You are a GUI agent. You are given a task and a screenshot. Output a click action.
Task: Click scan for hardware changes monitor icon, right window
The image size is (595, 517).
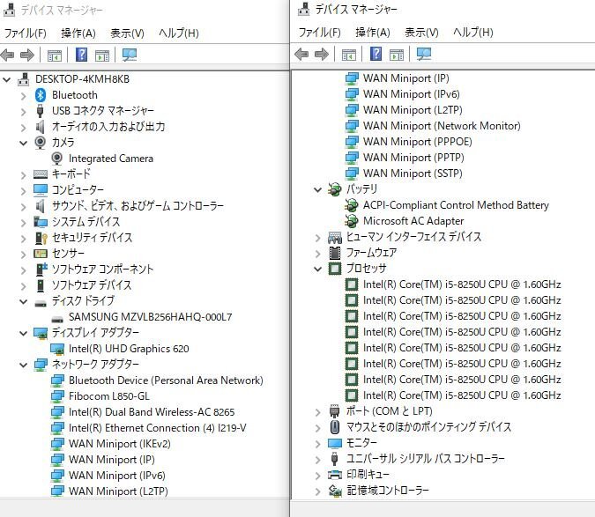(x=424, y=54)
